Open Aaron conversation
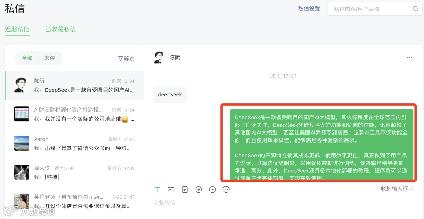 tap(74, 144)
